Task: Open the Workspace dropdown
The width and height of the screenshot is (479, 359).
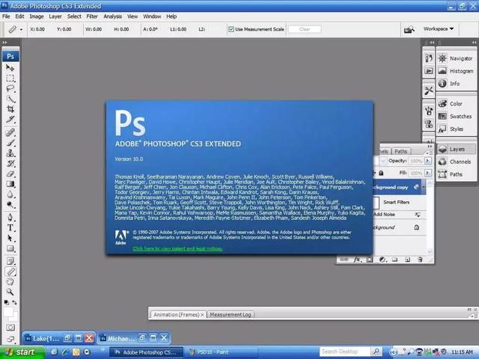Action: click(x=439, y=29)
